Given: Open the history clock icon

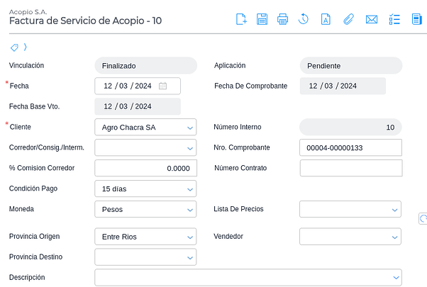Looking at the screenshot, I should click(303, 19).
